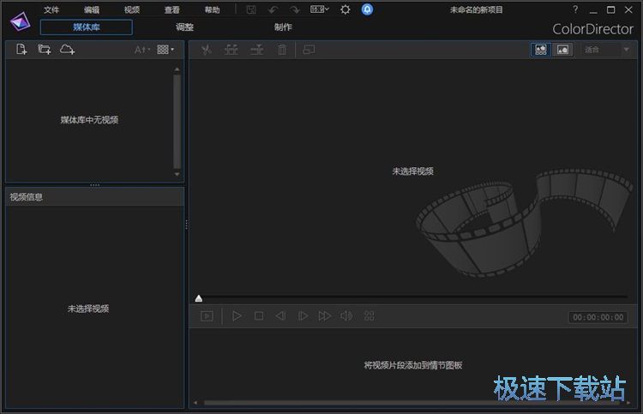Viewport: 643px width, 414px height.
Task: Open the thumbnail grid view dropdown
Action: (165, 50)
